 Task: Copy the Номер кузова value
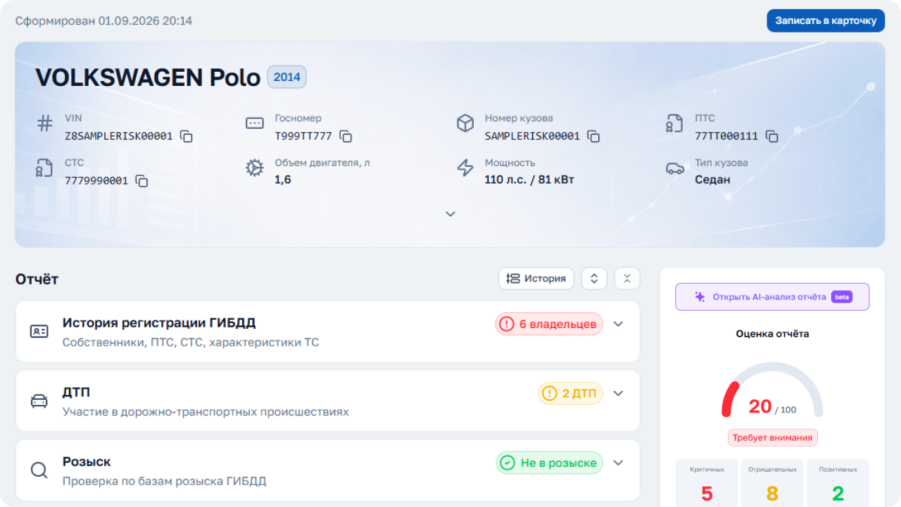coord(593,137)
